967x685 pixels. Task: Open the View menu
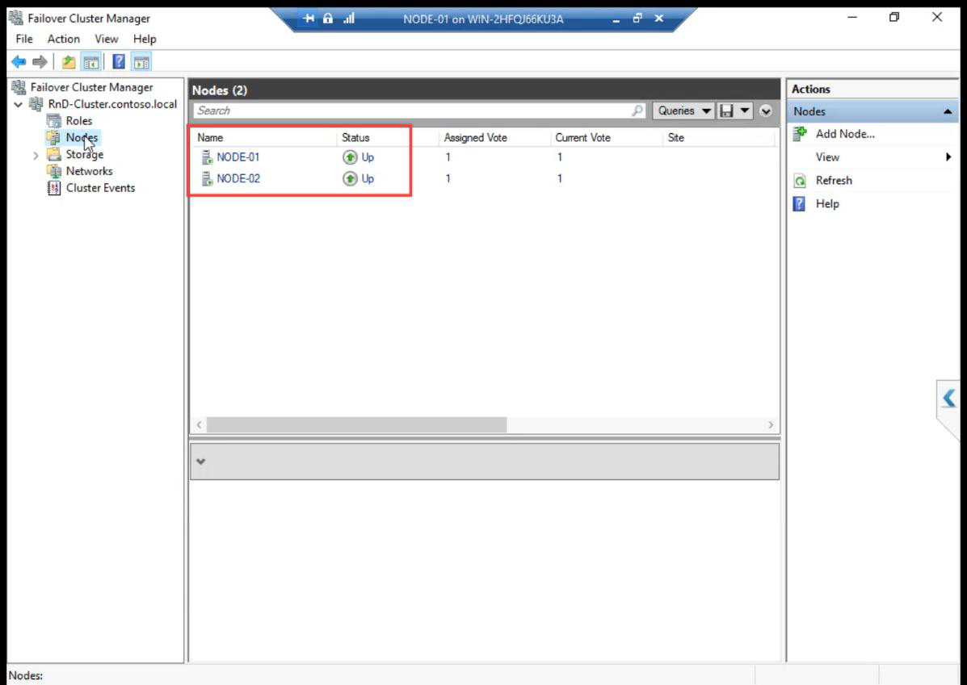point(106,39)
